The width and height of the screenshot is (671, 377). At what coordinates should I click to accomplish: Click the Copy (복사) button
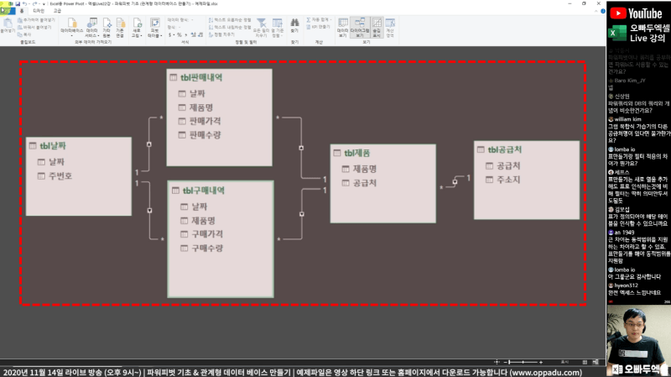click(x=24, y=34)
